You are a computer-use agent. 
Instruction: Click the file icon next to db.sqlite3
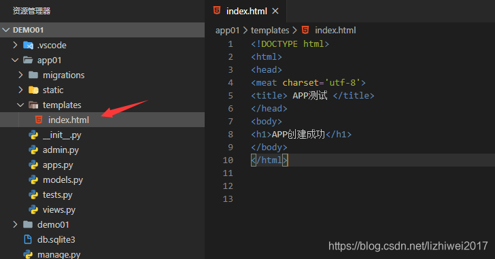pyautogui.click(x=28, y=239)
